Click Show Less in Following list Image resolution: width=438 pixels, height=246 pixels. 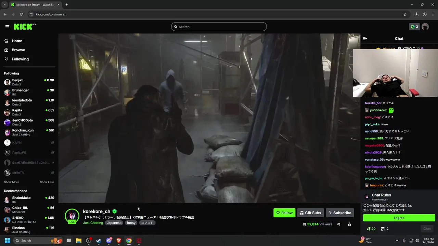click(x=47, y=182)
